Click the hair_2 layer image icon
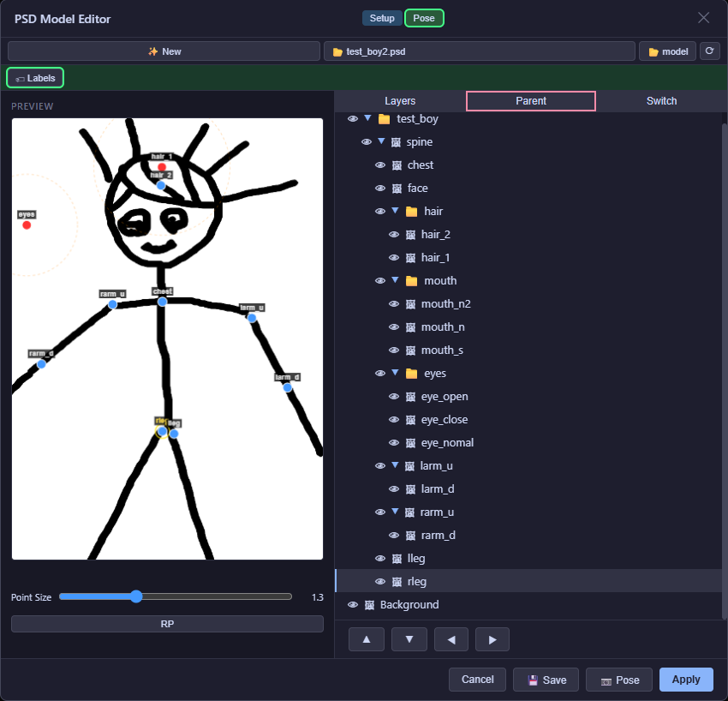728x701 pixels. [411, 235]
